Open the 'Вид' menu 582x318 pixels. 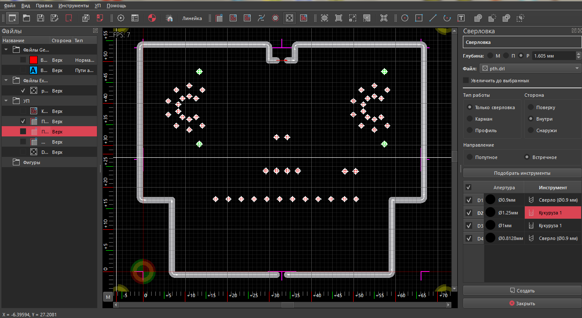coord(26,6)
